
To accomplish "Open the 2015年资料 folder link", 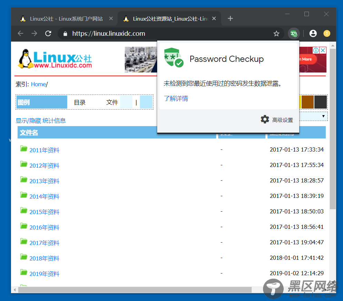I will point(44,212).
